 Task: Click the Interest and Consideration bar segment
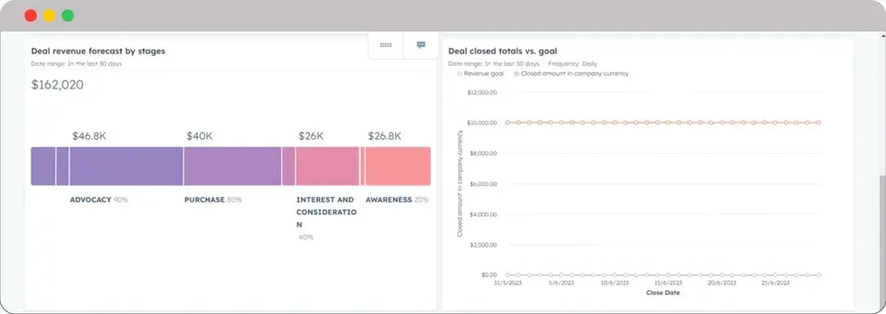[327, 166]
